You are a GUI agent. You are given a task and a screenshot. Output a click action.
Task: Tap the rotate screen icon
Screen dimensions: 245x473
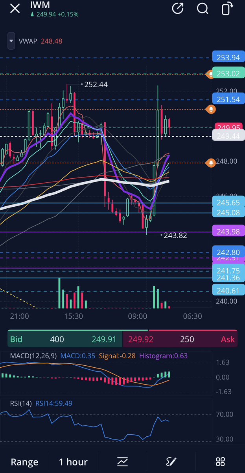(228, 8)
